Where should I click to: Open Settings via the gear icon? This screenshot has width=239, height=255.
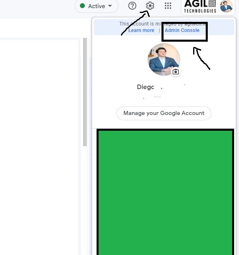[x=150, y=6]
